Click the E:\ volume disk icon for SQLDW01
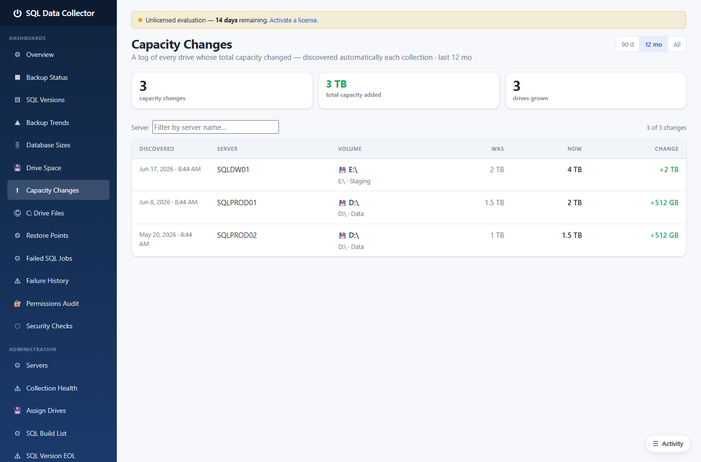Image resolution: width=701 pixels, height=462 pixels. coord(342,170)
